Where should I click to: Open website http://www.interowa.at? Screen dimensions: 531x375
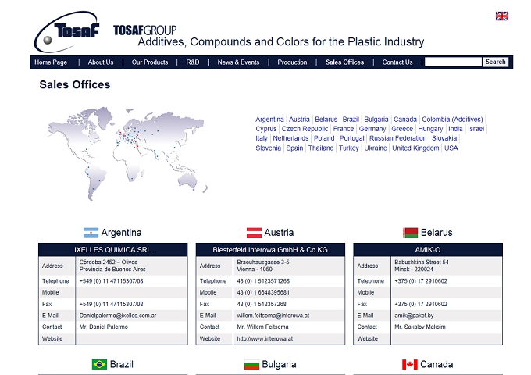[x=265, y=338]
